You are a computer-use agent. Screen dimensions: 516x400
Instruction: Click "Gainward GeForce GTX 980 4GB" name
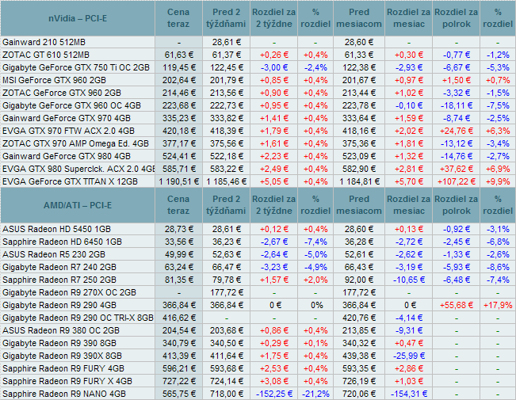pos(67,156)
